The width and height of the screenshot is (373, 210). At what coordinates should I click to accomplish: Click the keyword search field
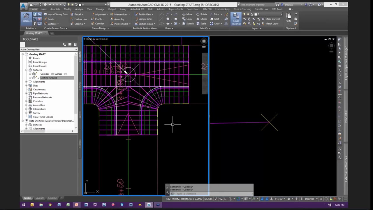(x=256, y=5)
